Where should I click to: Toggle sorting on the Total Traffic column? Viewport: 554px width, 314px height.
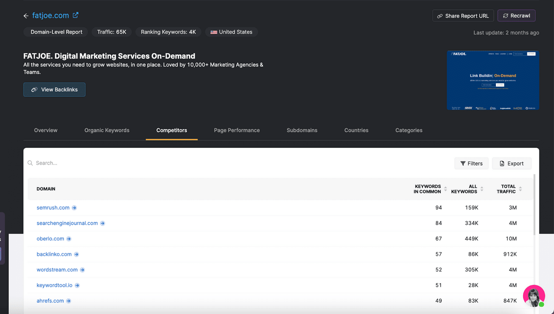(x=521, y=189)
